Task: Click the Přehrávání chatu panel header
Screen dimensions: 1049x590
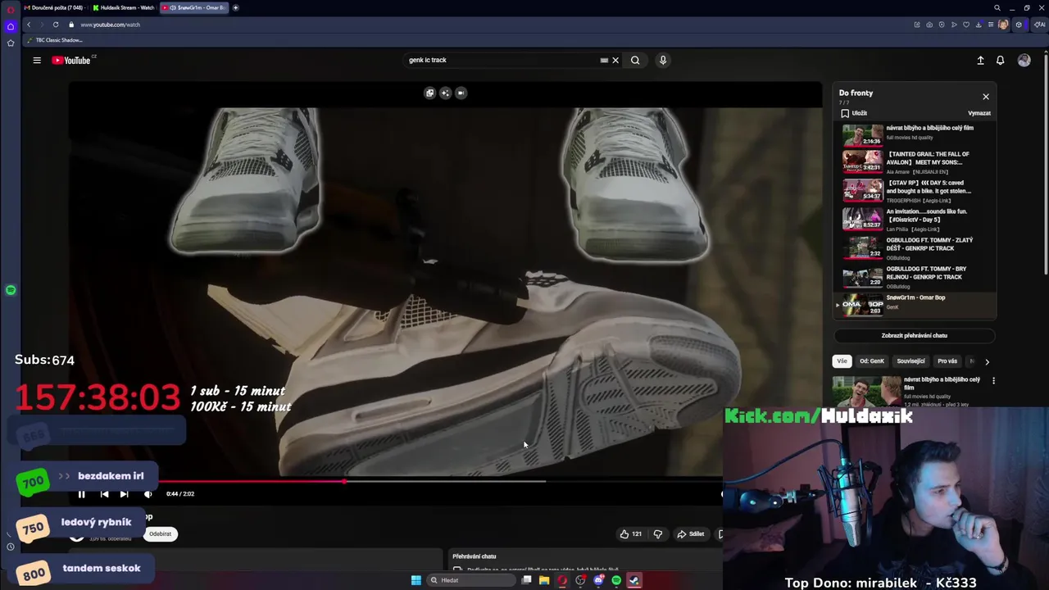Action: click(x=475, y=556)
